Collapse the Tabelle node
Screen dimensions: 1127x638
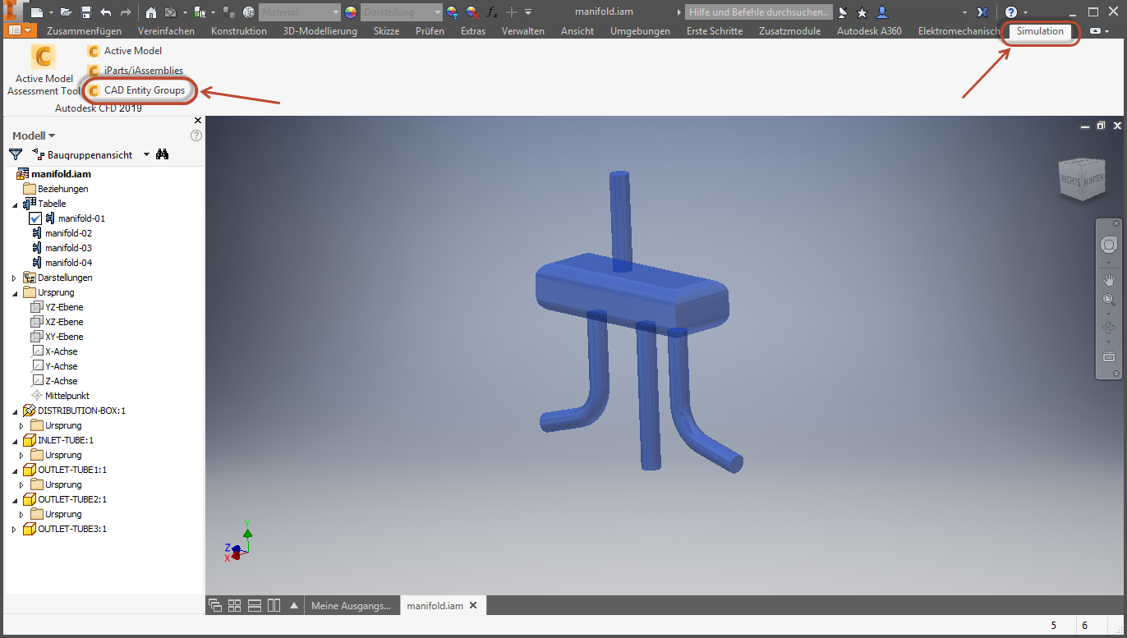(15, 204)
